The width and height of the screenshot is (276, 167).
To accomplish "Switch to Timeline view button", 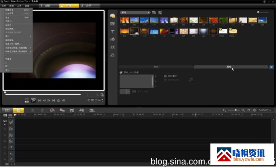I will click(18, 110).
